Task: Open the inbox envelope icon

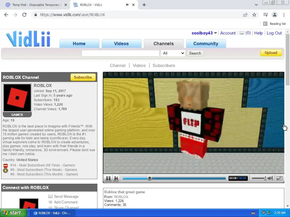Action: [242, 33]
